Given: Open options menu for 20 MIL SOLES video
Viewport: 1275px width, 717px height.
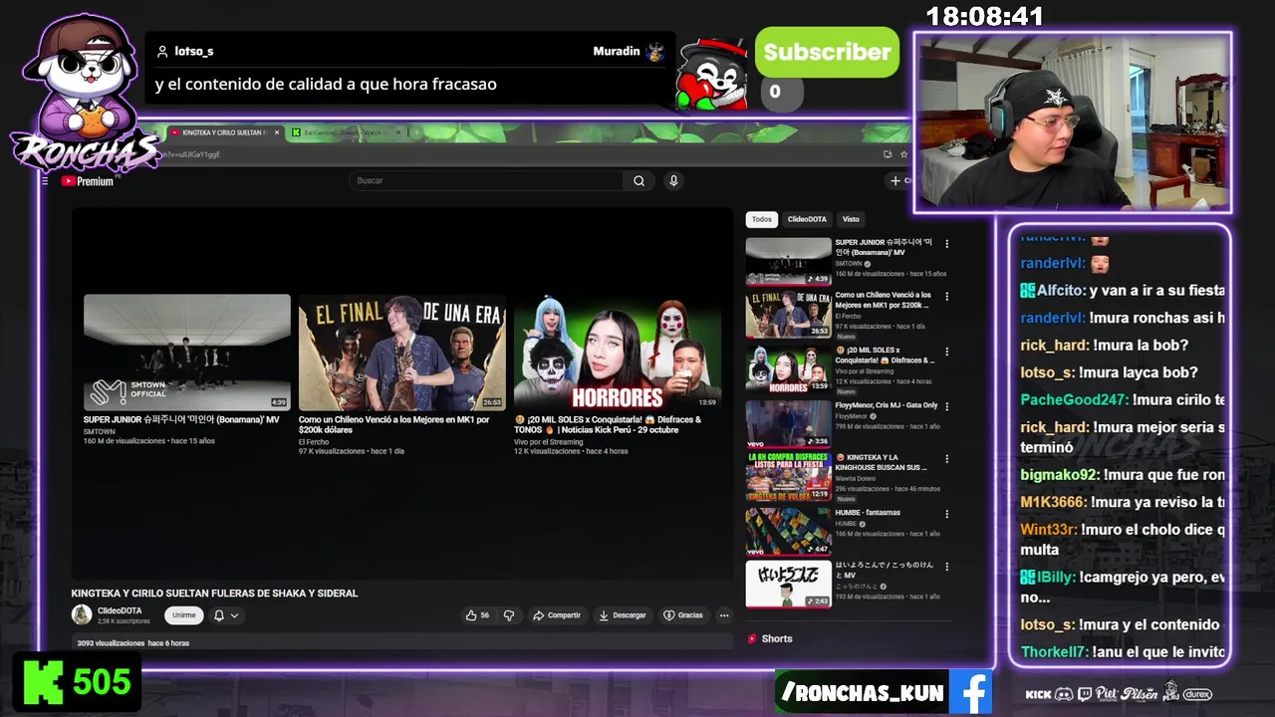Looking at the screenshot, I should coord(946,352).
